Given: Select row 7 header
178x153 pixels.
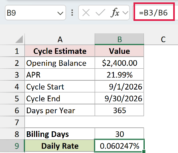Looking at the screenshot, I should (12, 122).
